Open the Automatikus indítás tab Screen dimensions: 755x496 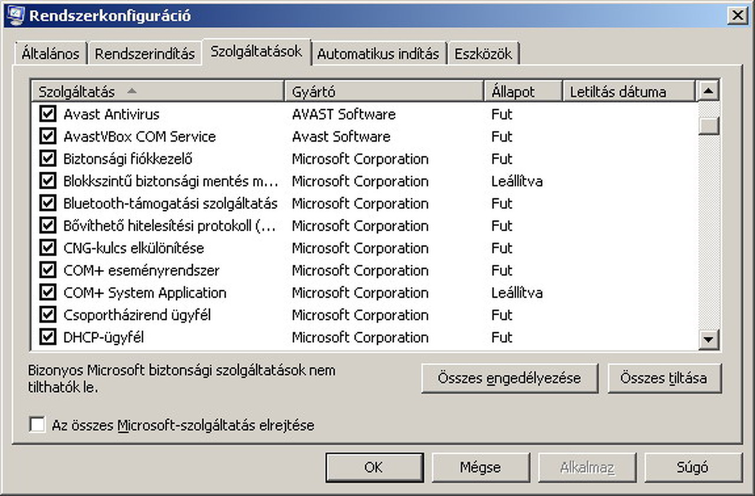(378, 54)
